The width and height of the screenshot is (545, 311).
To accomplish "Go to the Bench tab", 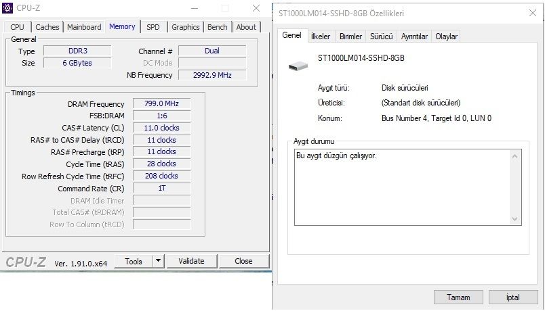I will (x=217, y=27).
